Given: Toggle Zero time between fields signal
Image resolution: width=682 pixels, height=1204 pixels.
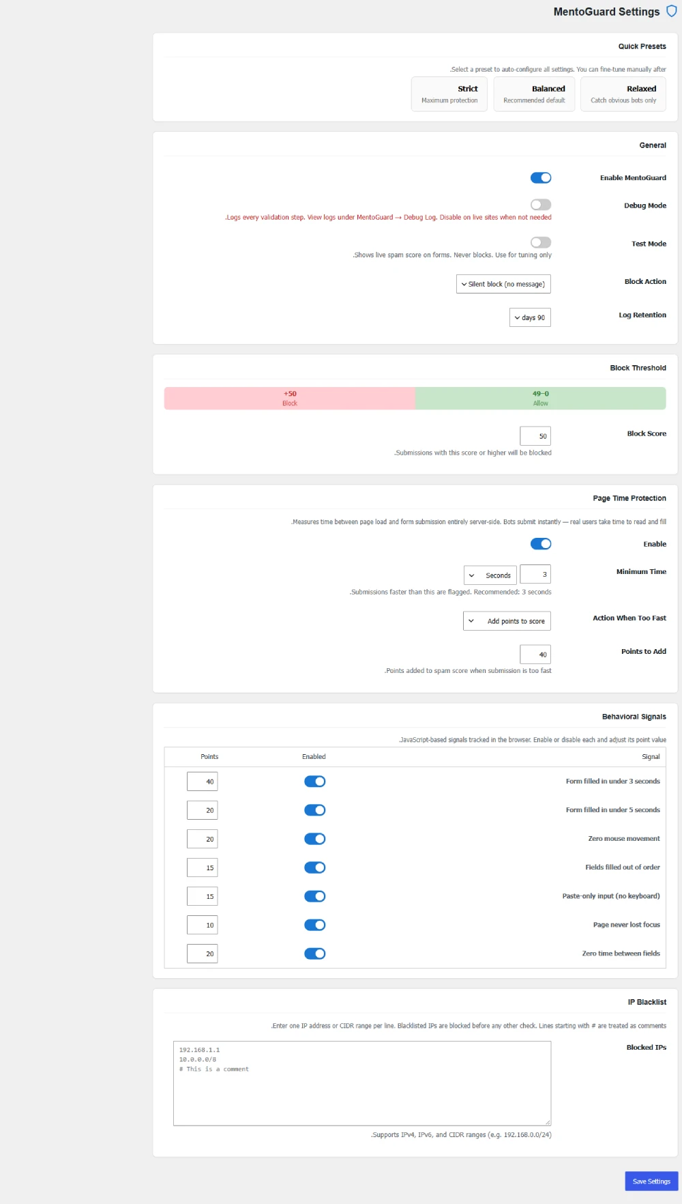Looking at the screenshot, I should 315,954.
